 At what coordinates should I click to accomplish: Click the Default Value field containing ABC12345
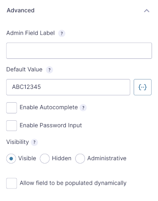68,87
